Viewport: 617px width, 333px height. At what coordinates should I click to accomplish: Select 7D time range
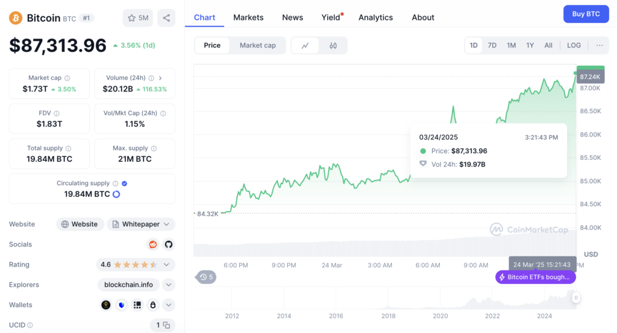point(492,45)
